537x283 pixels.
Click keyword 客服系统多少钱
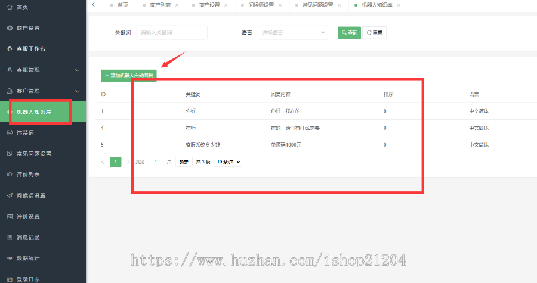pos(203,145)
